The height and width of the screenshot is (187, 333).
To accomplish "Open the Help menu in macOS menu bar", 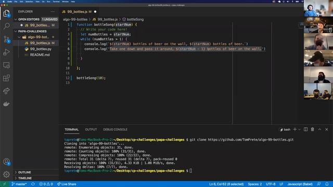I will 73,2.
